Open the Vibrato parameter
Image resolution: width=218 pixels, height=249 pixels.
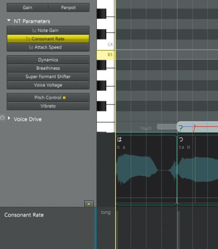tap(48, 106)
